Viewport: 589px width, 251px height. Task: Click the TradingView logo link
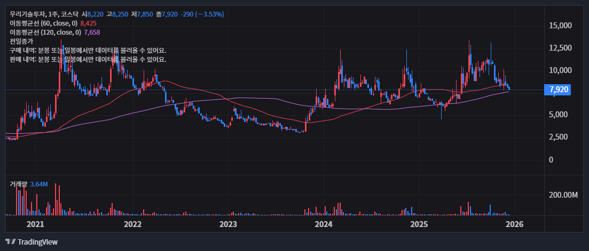32,241
